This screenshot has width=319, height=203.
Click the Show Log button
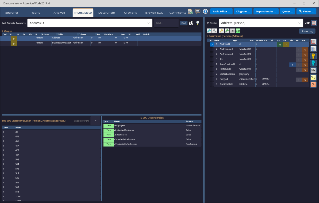click(307, 31)
